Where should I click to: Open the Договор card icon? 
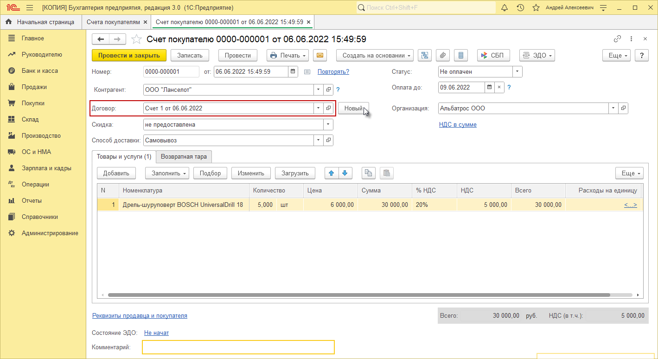328,108
